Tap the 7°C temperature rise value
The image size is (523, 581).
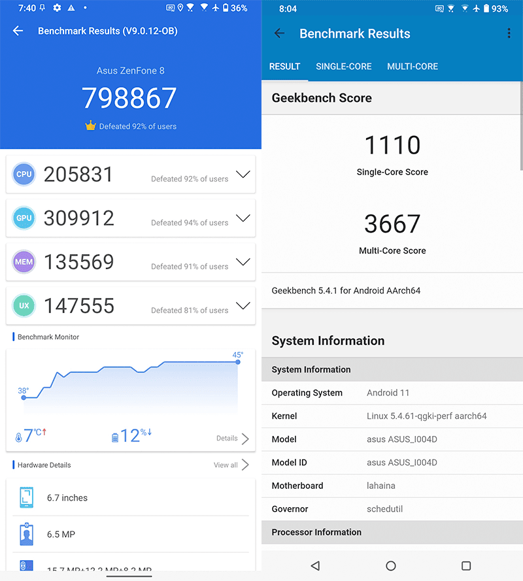[35, 436]
